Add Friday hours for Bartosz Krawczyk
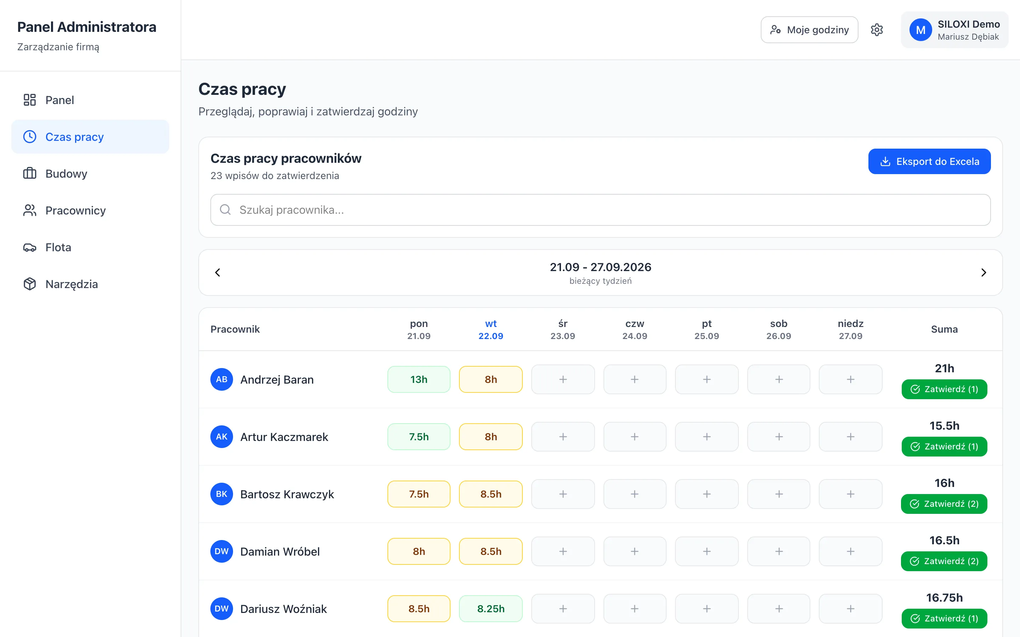 click(x=707, y=494)
